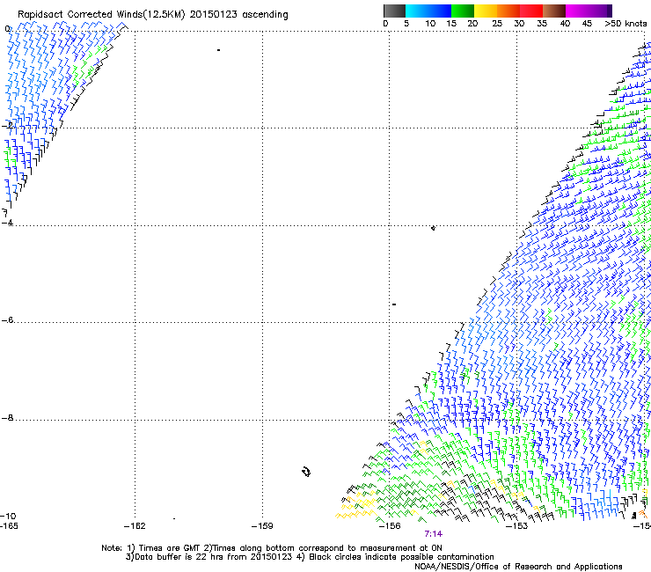Click the purple "7:14" pass time
651x572 pixels.
coord(433,534)
